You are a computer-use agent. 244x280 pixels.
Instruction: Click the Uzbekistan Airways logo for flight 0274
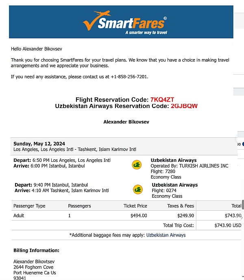click(x=138, y=190)
